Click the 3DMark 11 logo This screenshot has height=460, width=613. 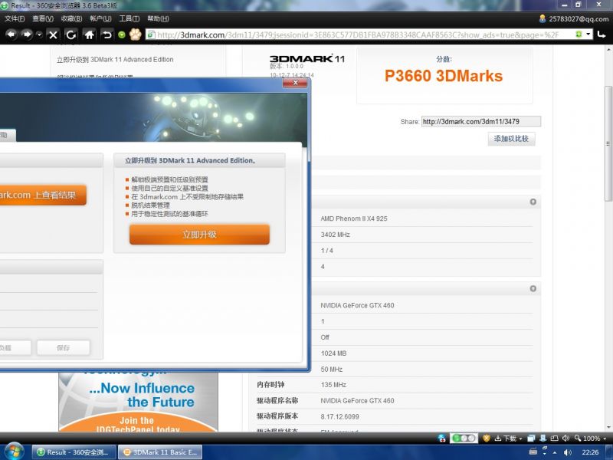point(307,59)
